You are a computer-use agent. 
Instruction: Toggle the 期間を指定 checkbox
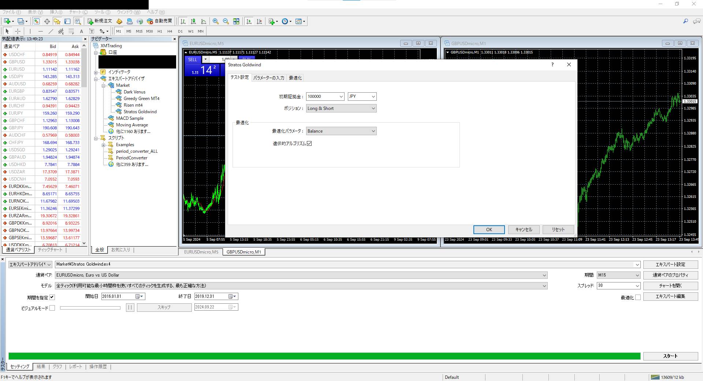[52, 297]
